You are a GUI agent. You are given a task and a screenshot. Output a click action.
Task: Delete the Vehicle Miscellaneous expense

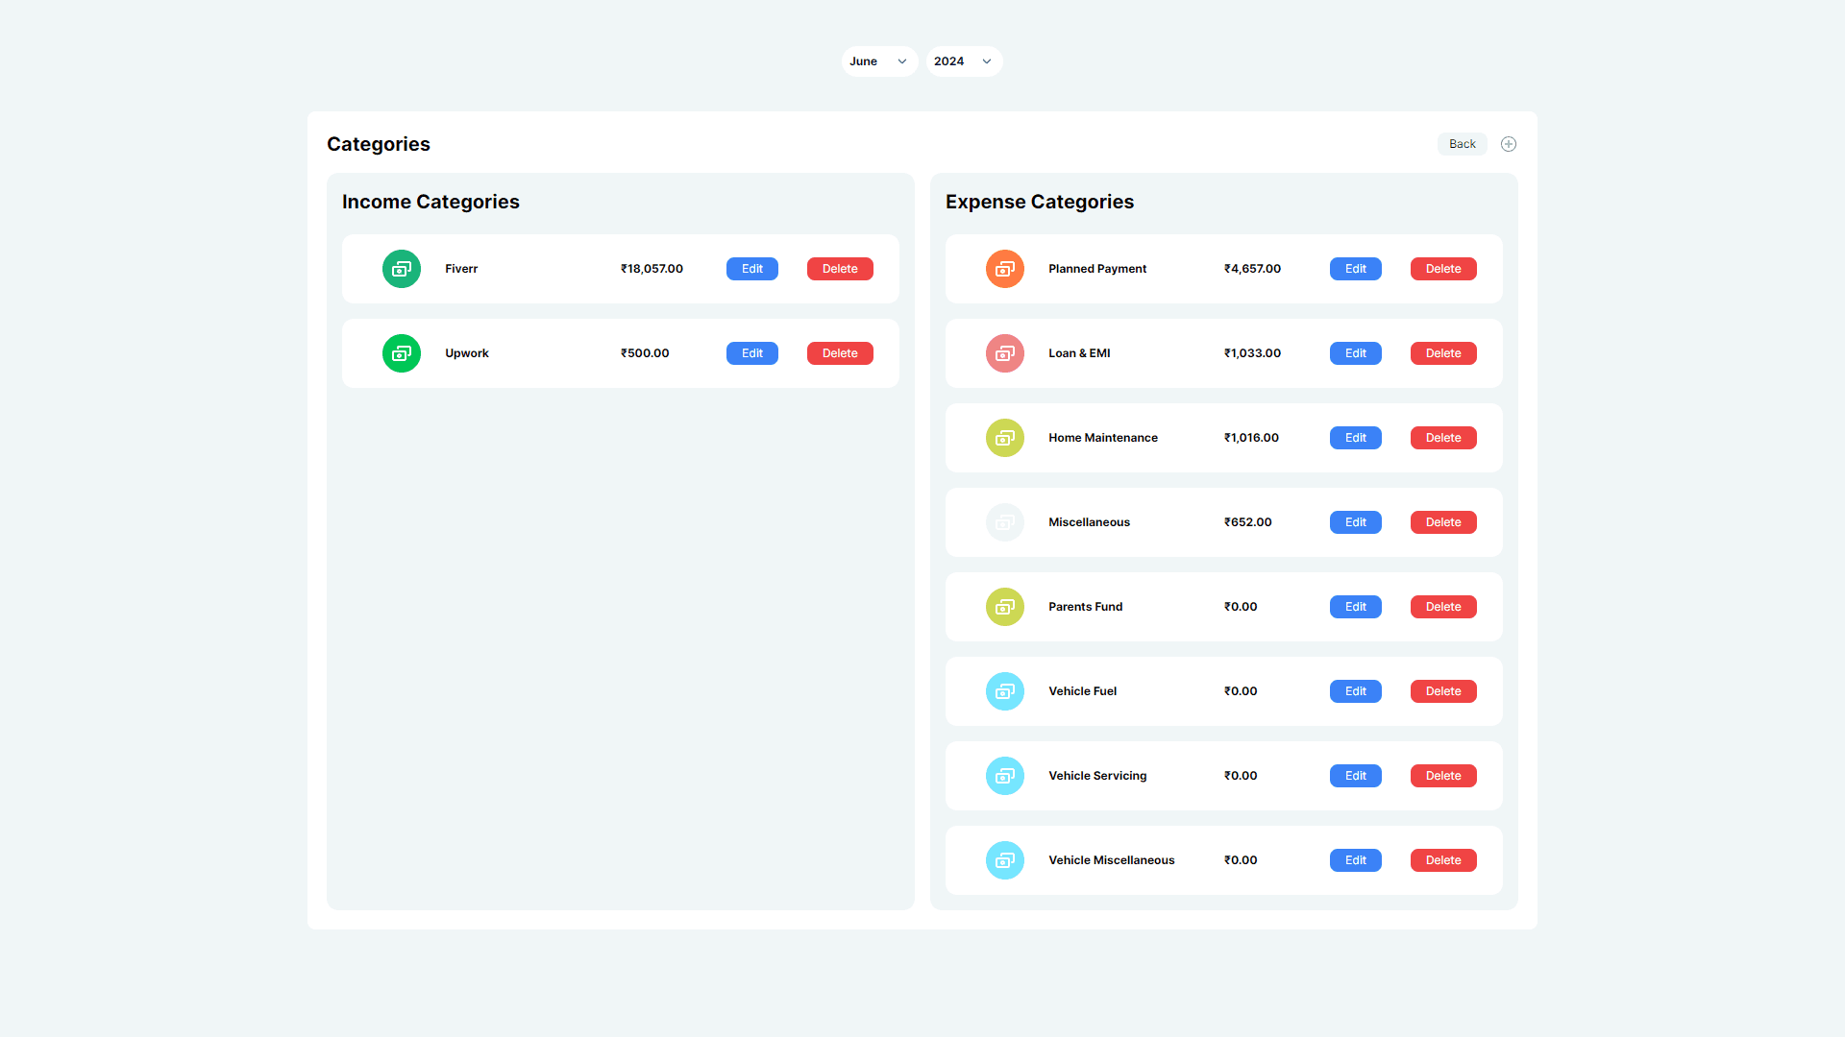(1442, 859)
